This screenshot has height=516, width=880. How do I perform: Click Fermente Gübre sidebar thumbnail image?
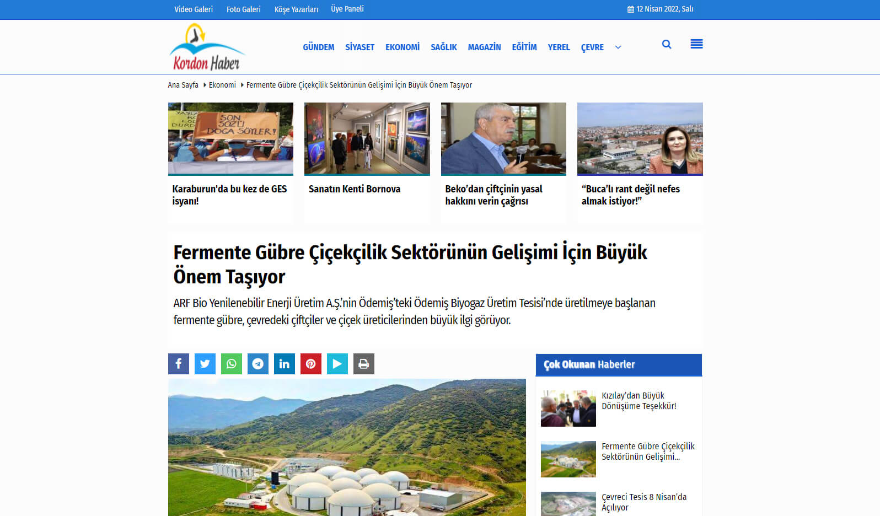pos(568,459)
